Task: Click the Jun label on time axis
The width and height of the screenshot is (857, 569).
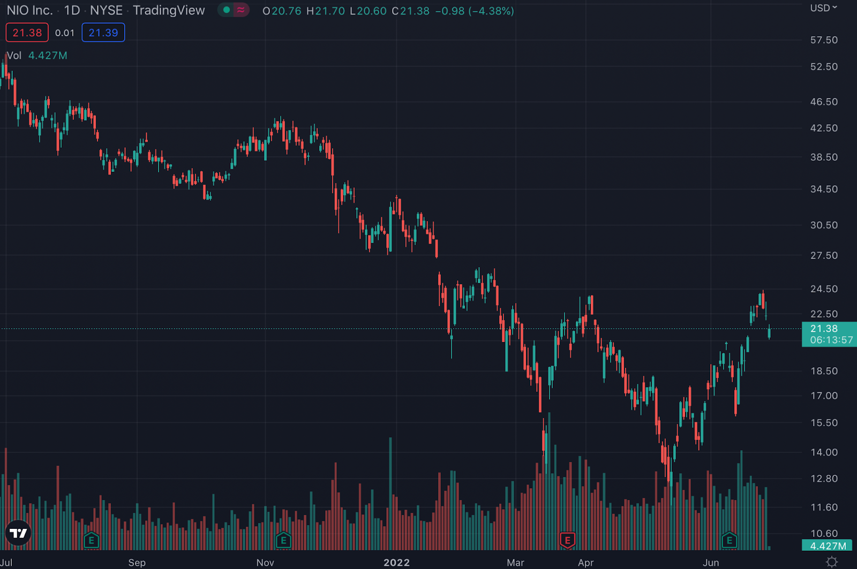Action: pos(711,563)
